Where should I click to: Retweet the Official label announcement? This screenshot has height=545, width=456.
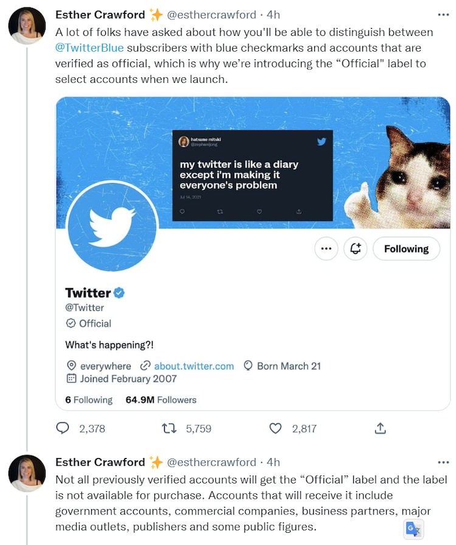point(169,429)
